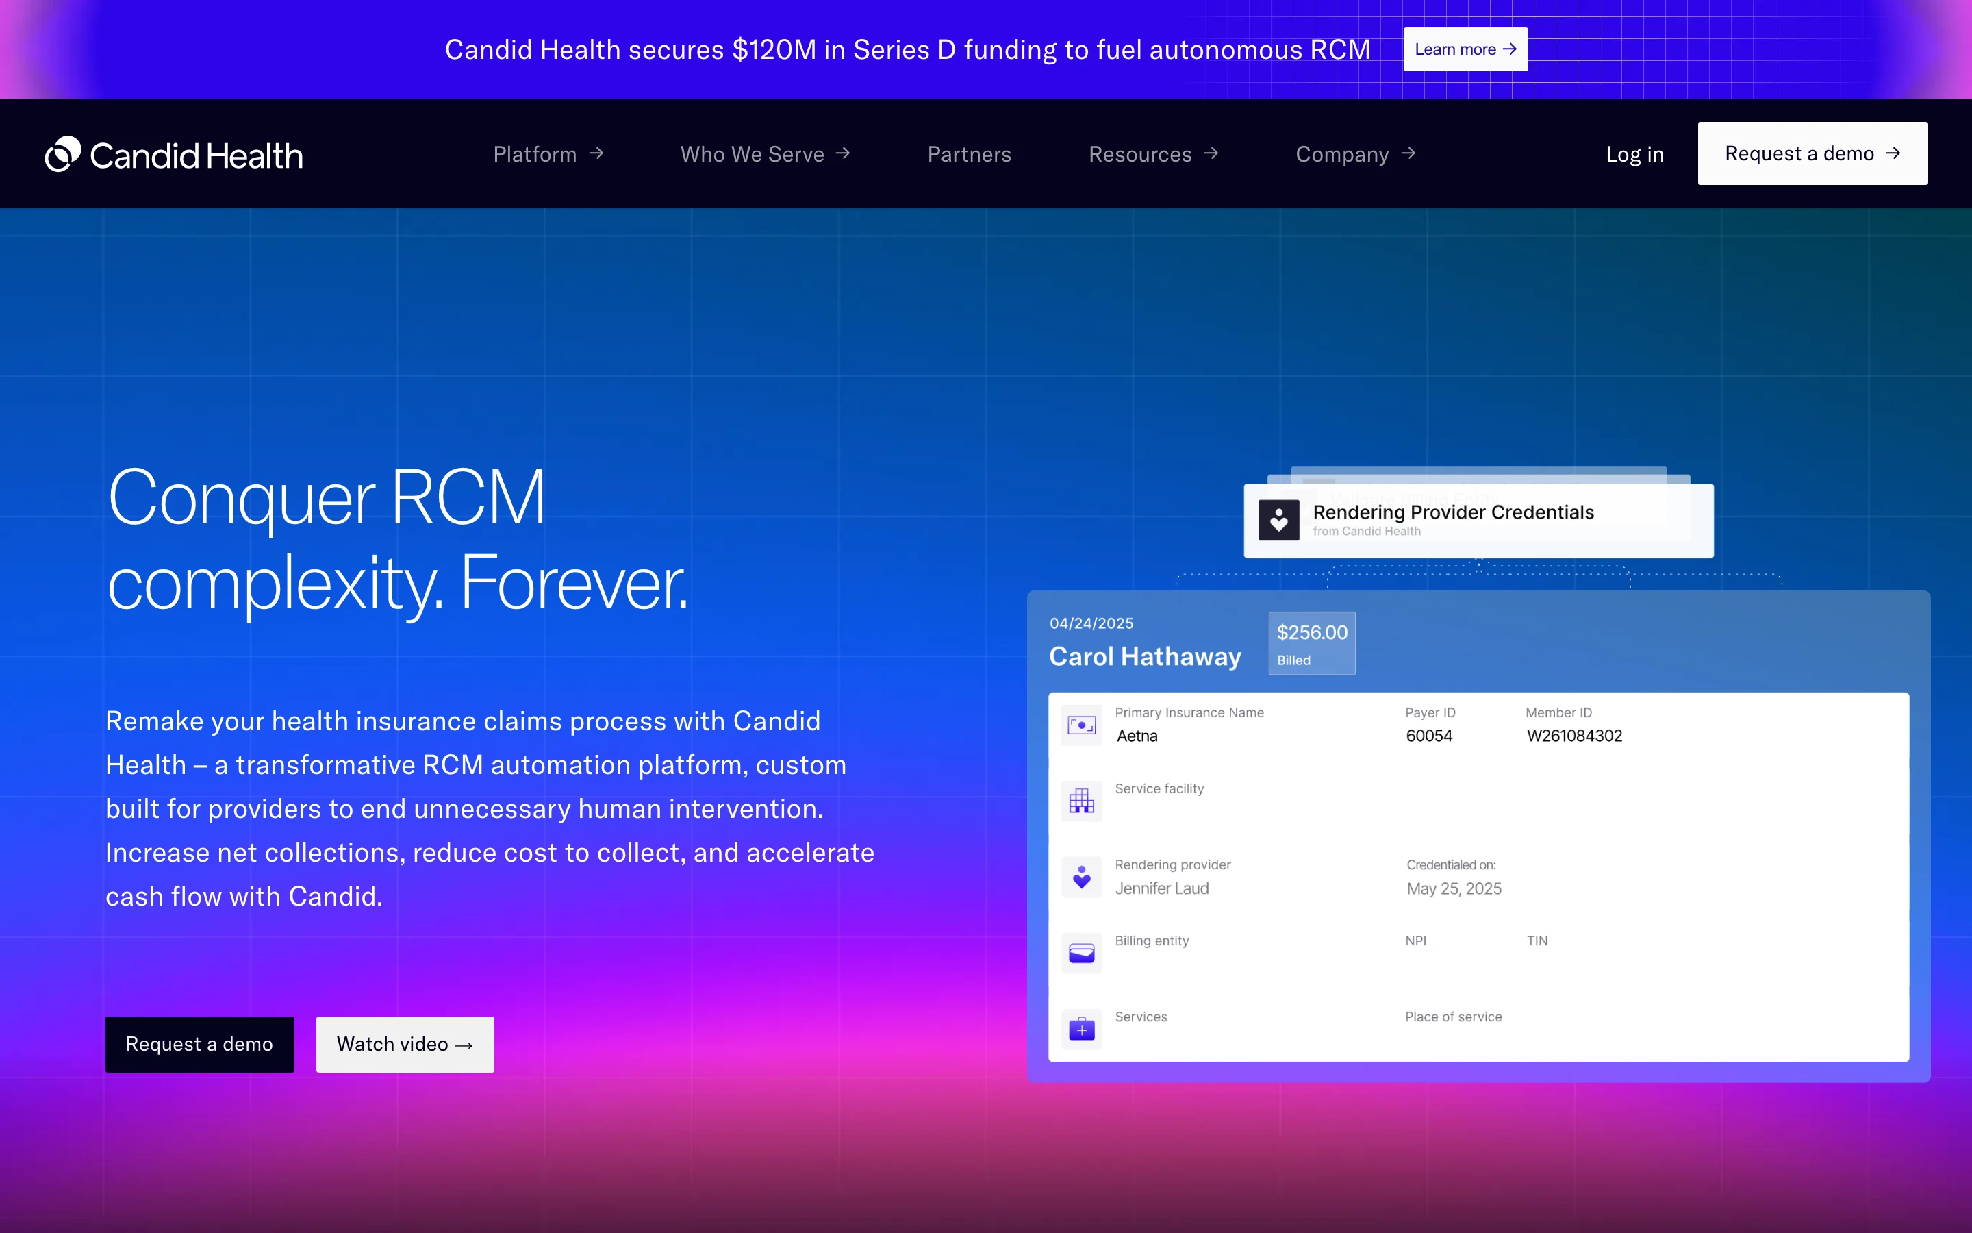Click the Service facility building icon

[1081, 801]
